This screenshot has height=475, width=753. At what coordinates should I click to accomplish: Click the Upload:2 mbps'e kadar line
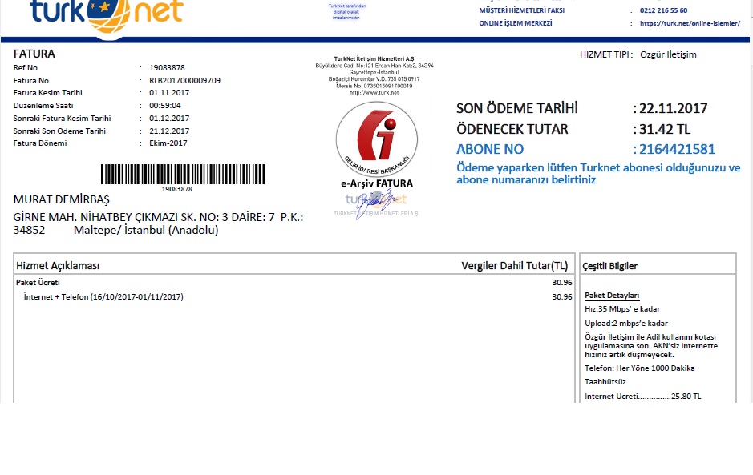pyautogui.click(x=626, y=324)
